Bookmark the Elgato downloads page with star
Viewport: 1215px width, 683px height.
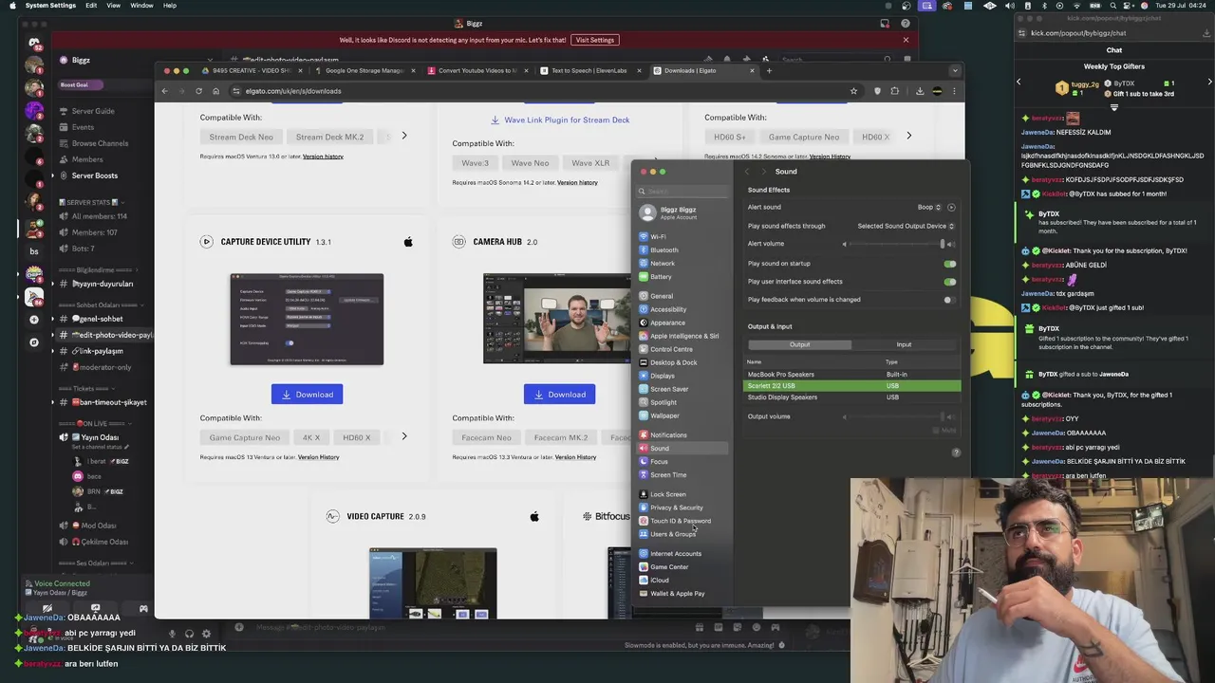[x=853, y=91]
